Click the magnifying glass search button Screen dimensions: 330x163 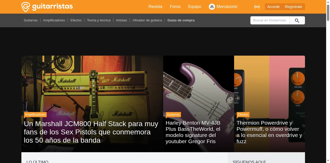(297, 20)
